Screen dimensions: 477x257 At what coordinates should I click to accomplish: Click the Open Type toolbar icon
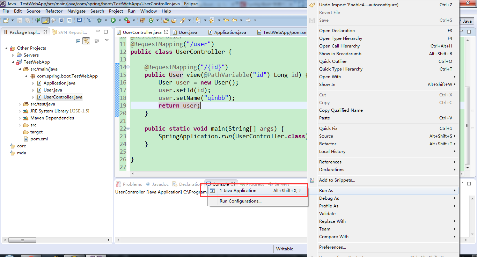[166, 21]
